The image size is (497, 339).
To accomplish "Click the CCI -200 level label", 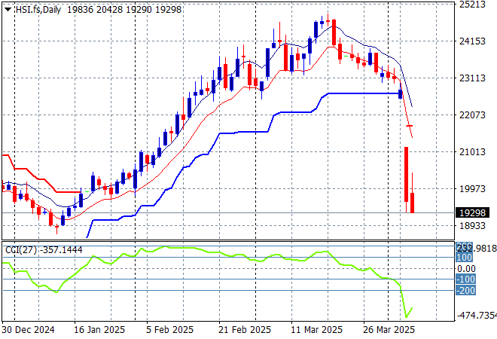I will point(465,290).
